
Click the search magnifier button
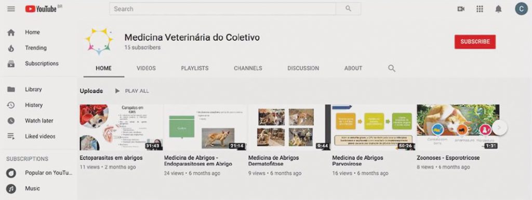pyautogui.click(x=348, y=9)
